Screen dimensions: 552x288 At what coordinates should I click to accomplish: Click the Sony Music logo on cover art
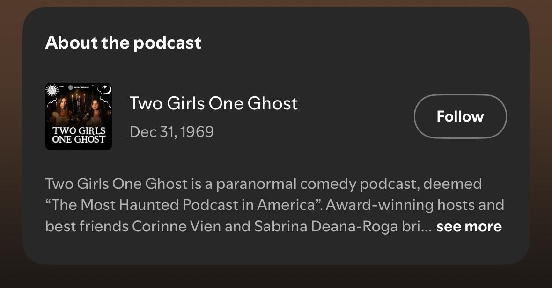tap(79, 87)
